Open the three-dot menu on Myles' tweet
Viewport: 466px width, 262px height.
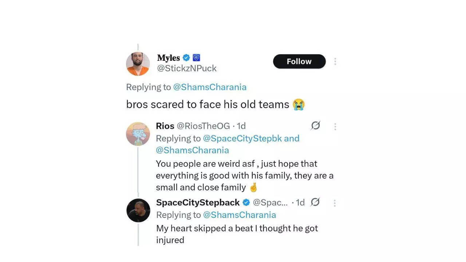[335, 61]
